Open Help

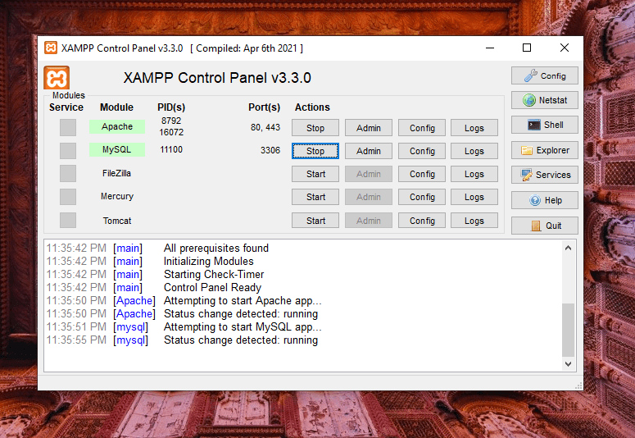click(x=545, y=200)
